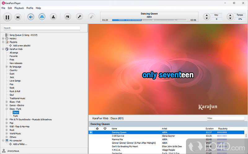Screen dimensions: 248x154
Task: Lower the key with down arrow
Action: 206,18
